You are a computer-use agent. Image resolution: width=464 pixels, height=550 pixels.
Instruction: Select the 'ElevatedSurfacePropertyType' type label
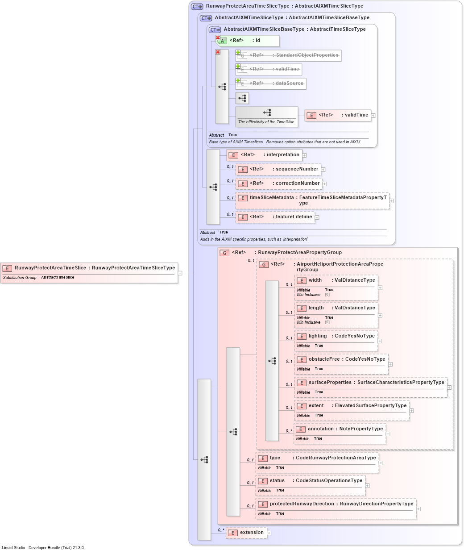click(x=371, y=406)
